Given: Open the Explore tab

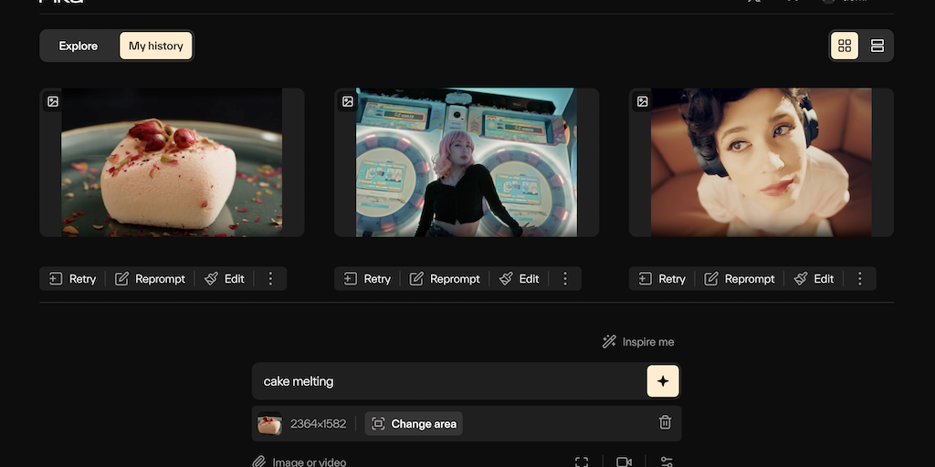Looking at the screenshot, I should point(79,46).
